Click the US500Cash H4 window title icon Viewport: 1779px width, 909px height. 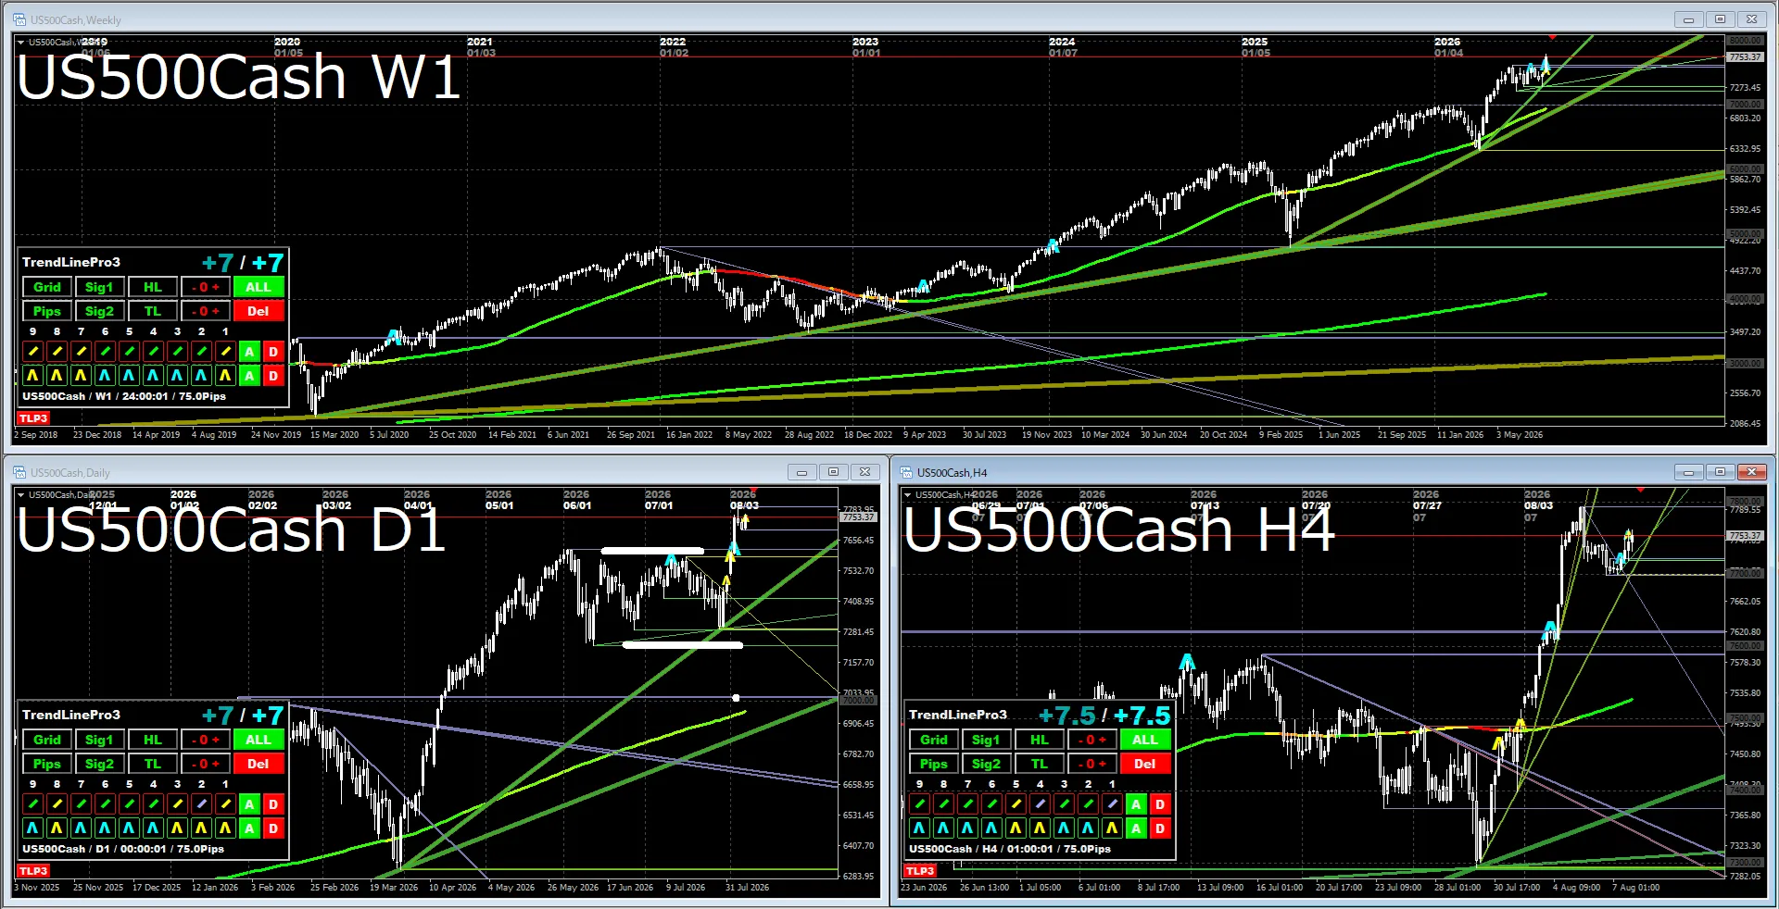click(x=905, y=472)
